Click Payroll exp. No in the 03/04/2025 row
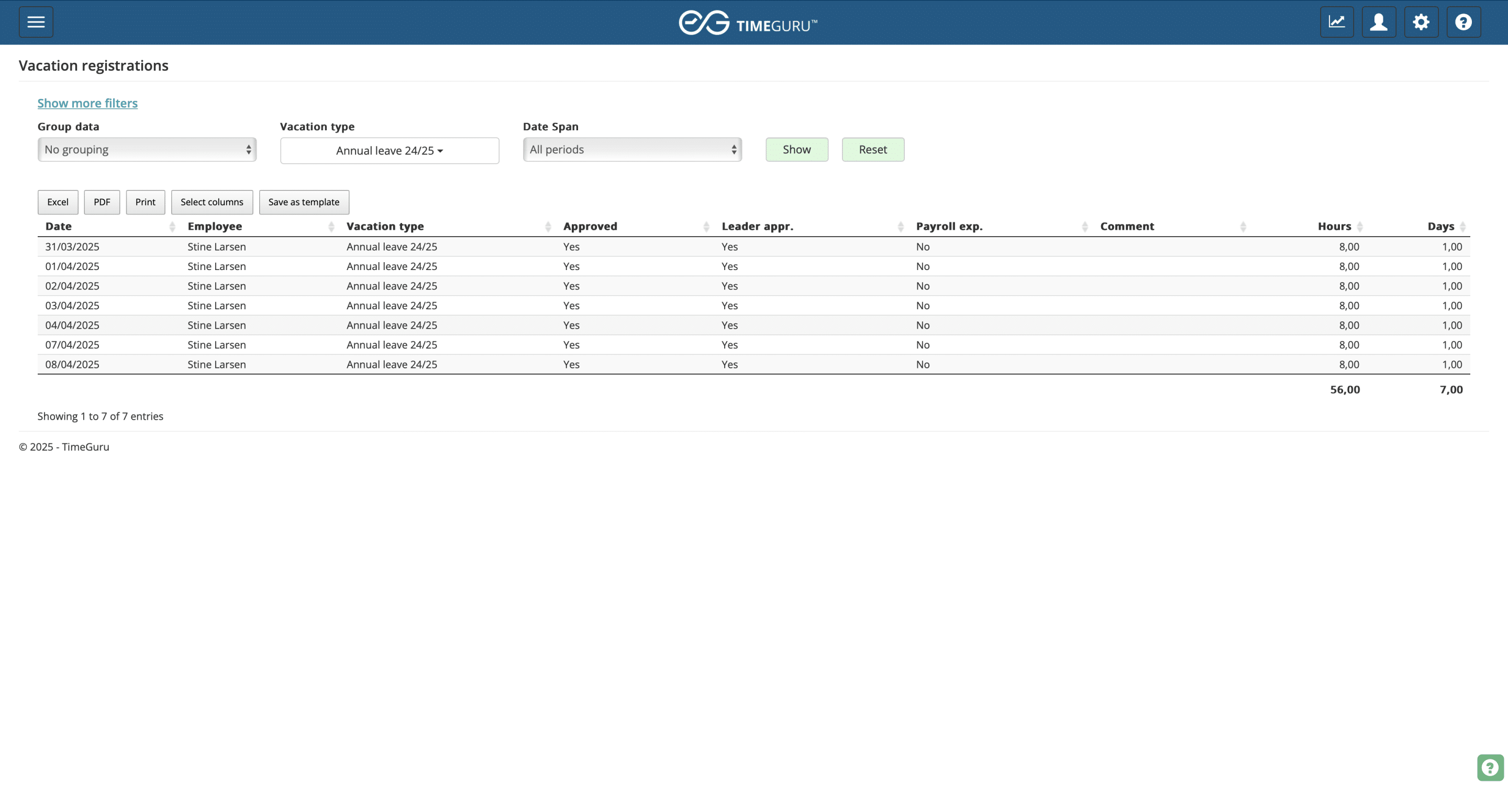The image size is (1508, 785). 923,306
